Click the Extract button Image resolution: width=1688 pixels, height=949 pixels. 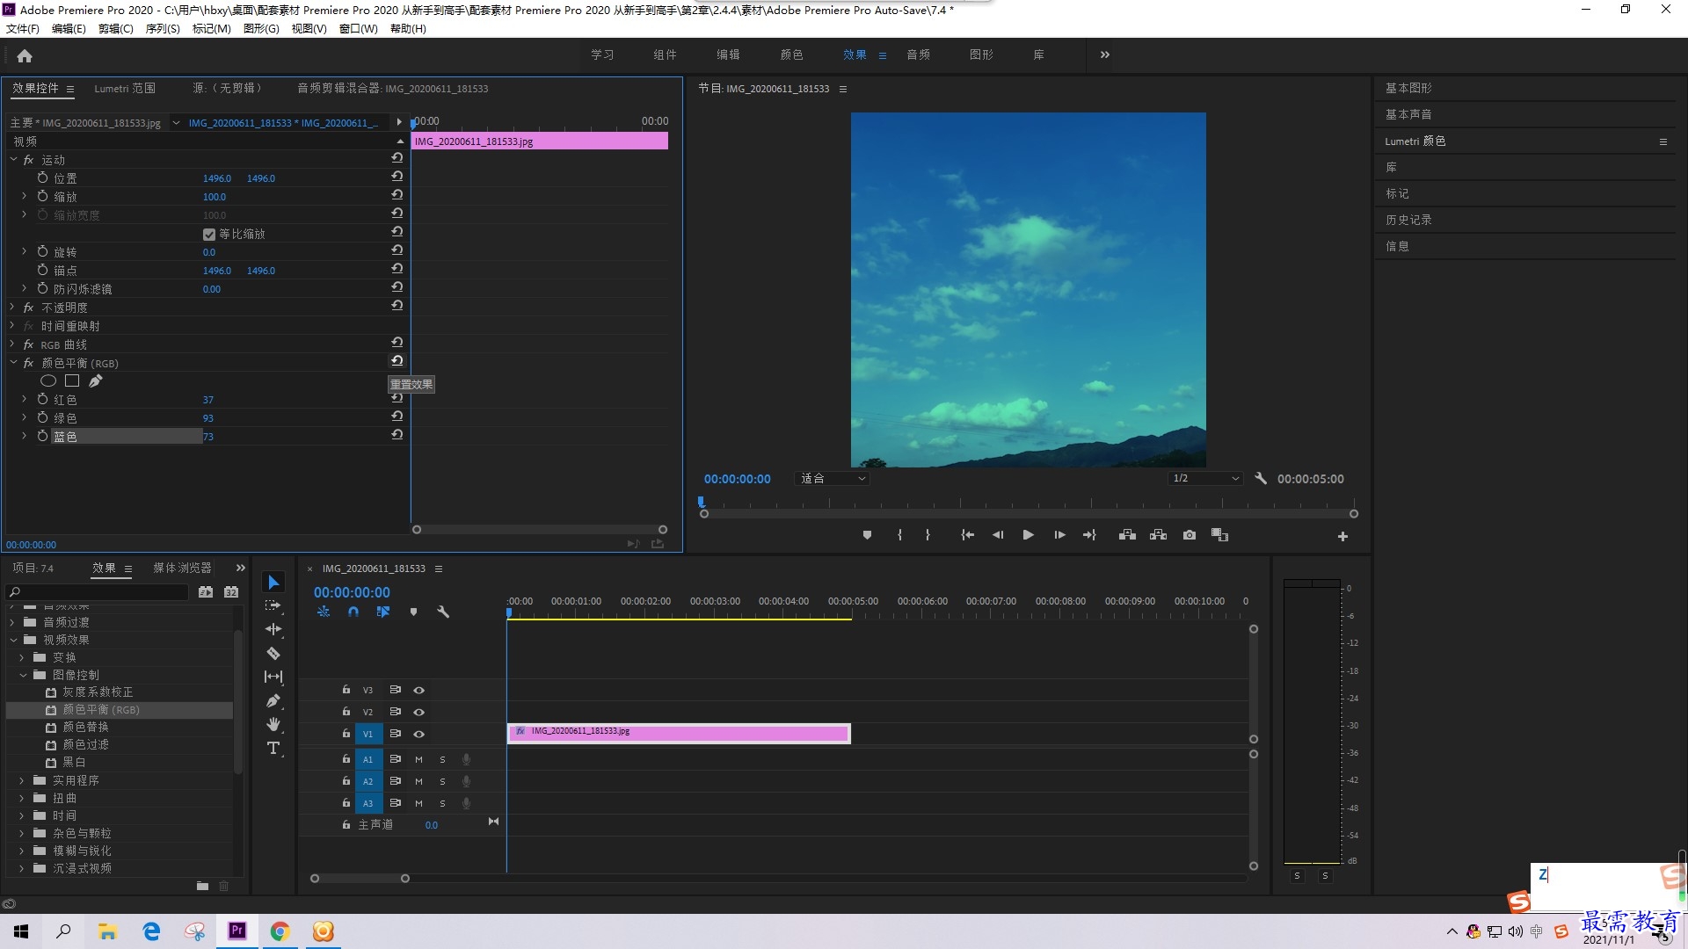1158,535
